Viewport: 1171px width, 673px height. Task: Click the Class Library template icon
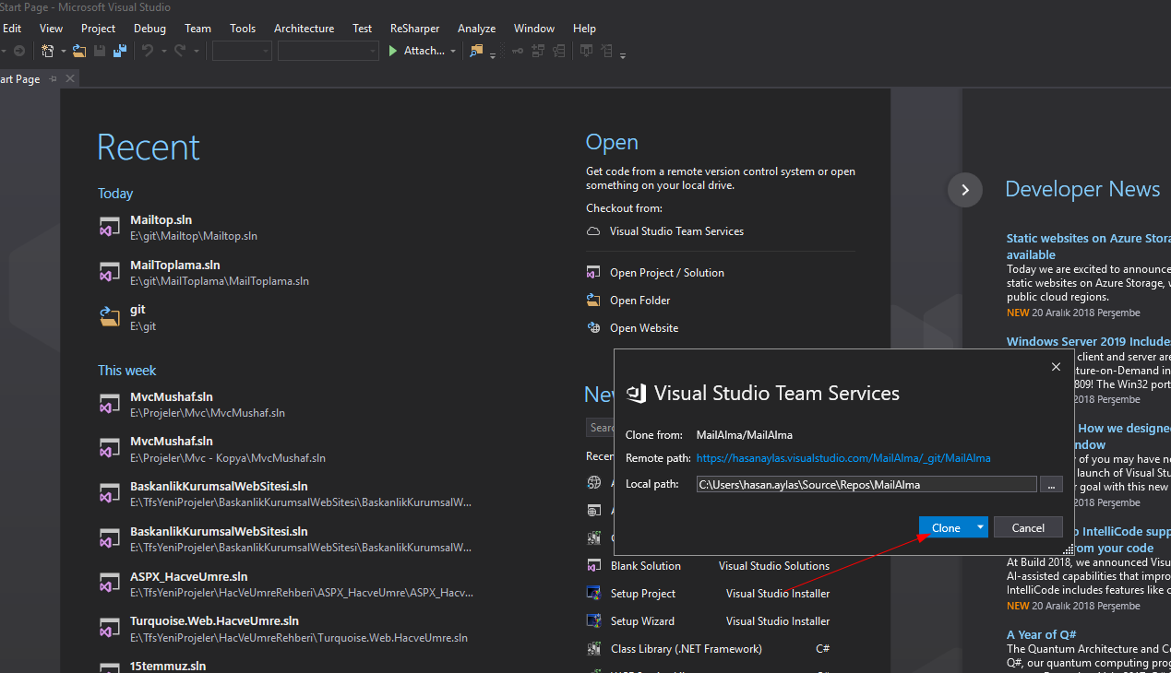tap(594, 648)
